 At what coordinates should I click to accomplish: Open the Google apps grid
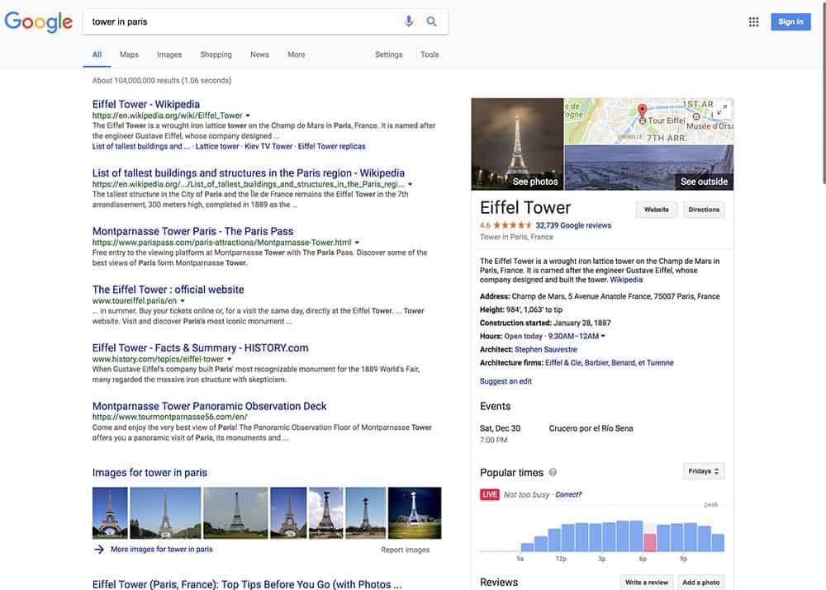coord(754,21)
